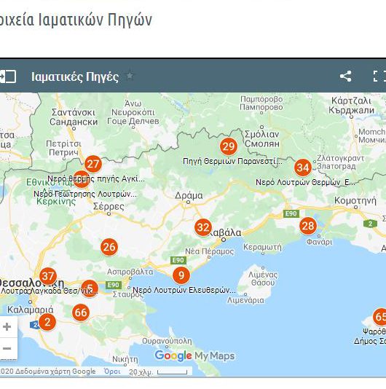Select map marker number 9
The image size is (386, 389).
pos(181,275)
